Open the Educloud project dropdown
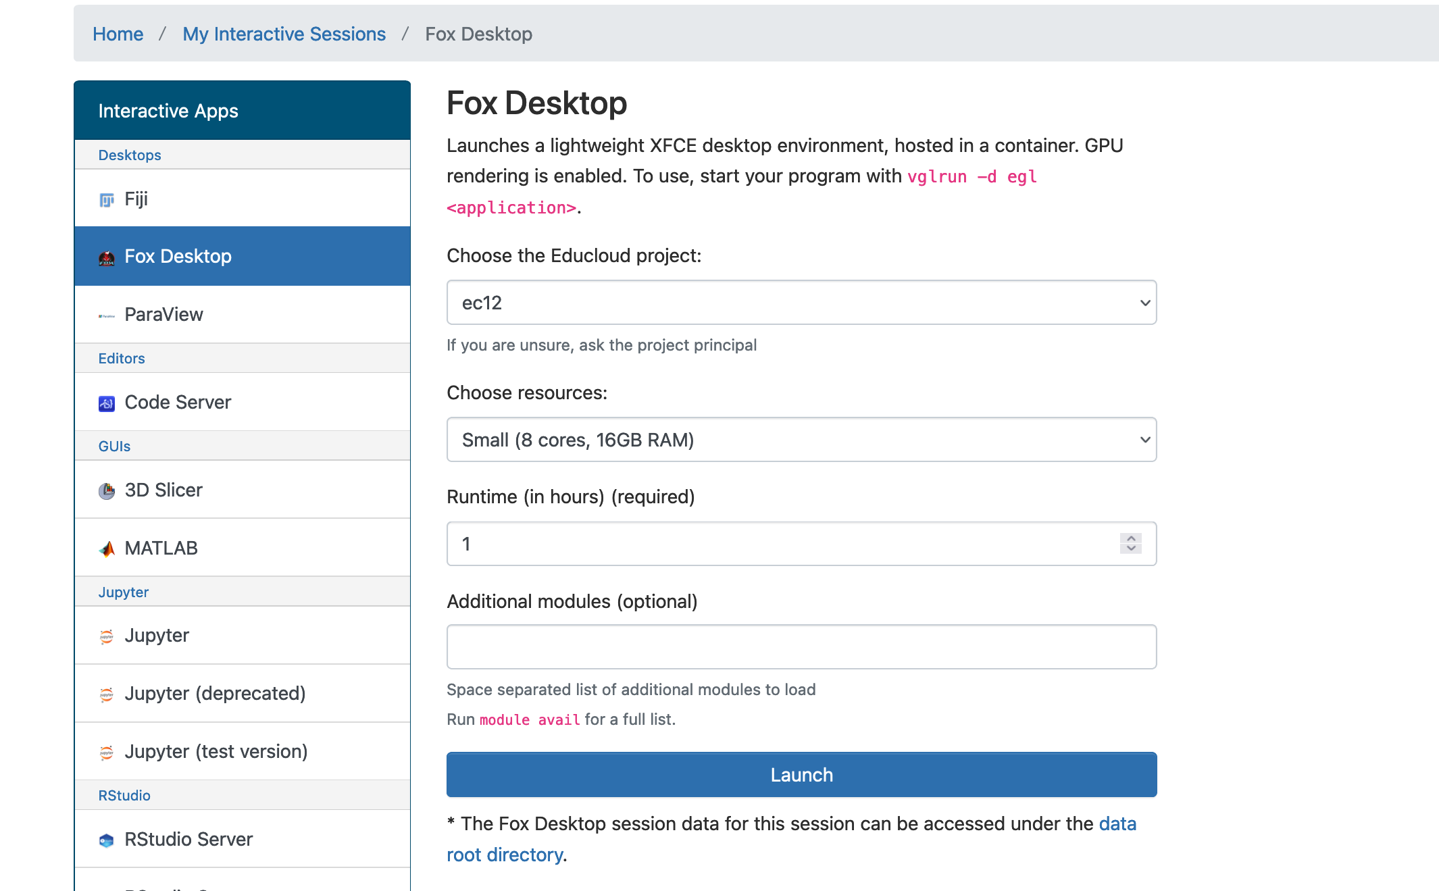The image size is (1439, 891). 801,303
